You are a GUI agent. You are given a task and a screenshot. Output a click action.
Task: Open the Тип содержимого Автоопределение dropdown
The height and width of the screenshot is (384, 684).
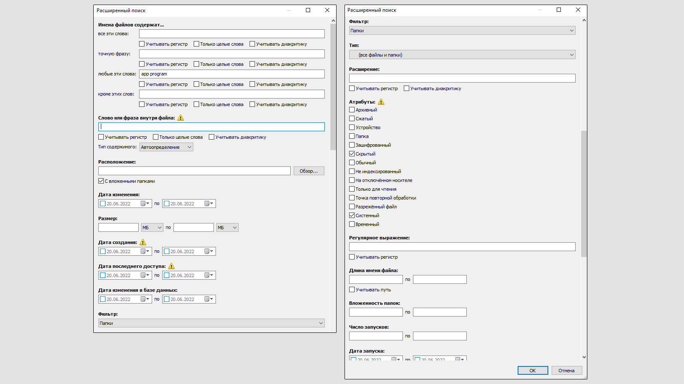coord(166,147)
